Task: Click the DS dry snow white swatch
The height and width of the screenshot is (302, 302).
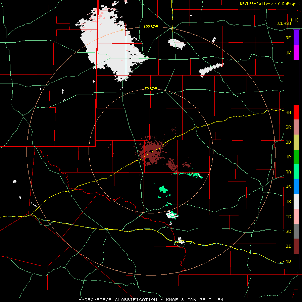Action: tap(296, 201)
